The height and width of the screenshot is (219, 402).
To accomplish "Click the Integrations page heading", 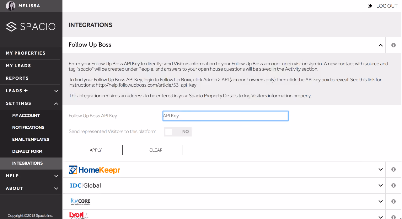I will tap(90, 25).
